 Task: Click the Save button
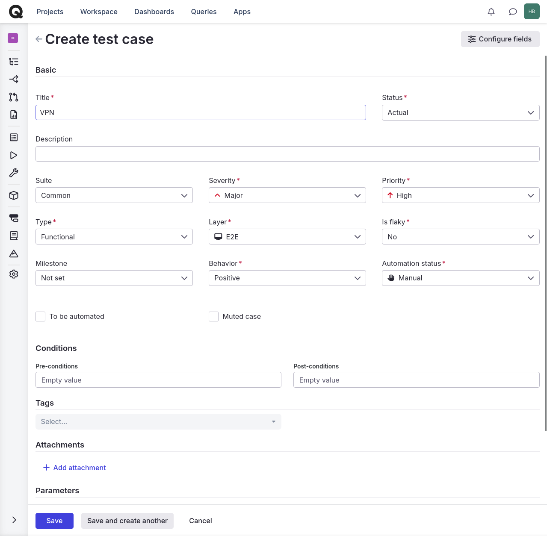click(x=54, y=521)
